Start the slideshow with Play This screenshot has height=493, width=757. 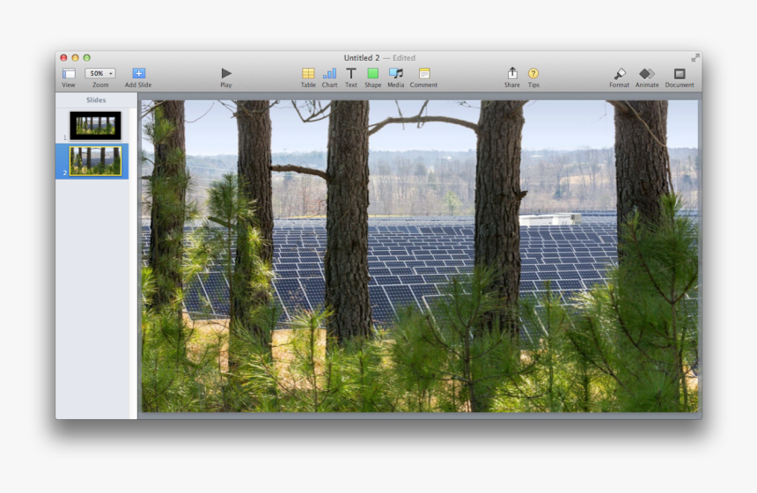coord(226,74)
